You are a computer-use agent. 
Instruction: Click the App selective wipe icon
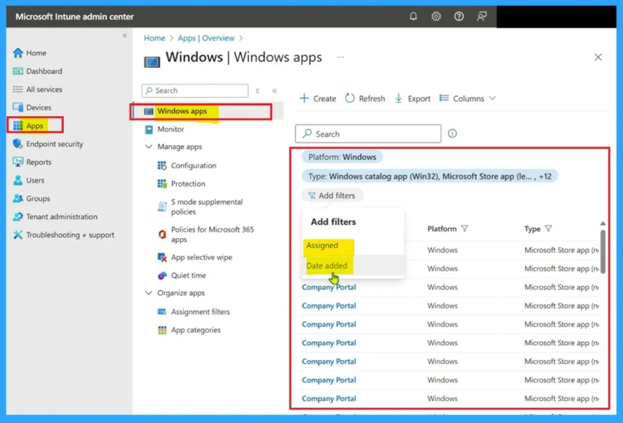[x=162, y=257]
